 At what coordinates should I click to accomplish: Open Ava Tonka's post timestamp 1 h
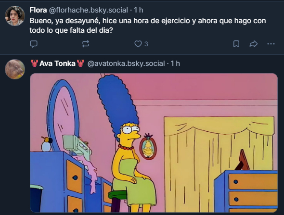(x=175, y=63)
